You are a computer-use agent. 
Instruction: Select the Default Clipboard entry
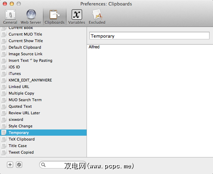pyautogui.click(x=43, y=47)
